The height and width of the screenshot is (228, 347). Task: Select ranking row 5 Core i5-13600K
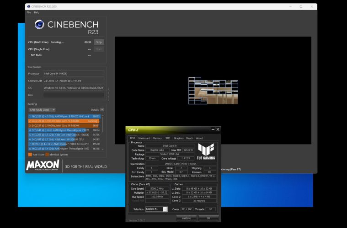coord(64,135)
